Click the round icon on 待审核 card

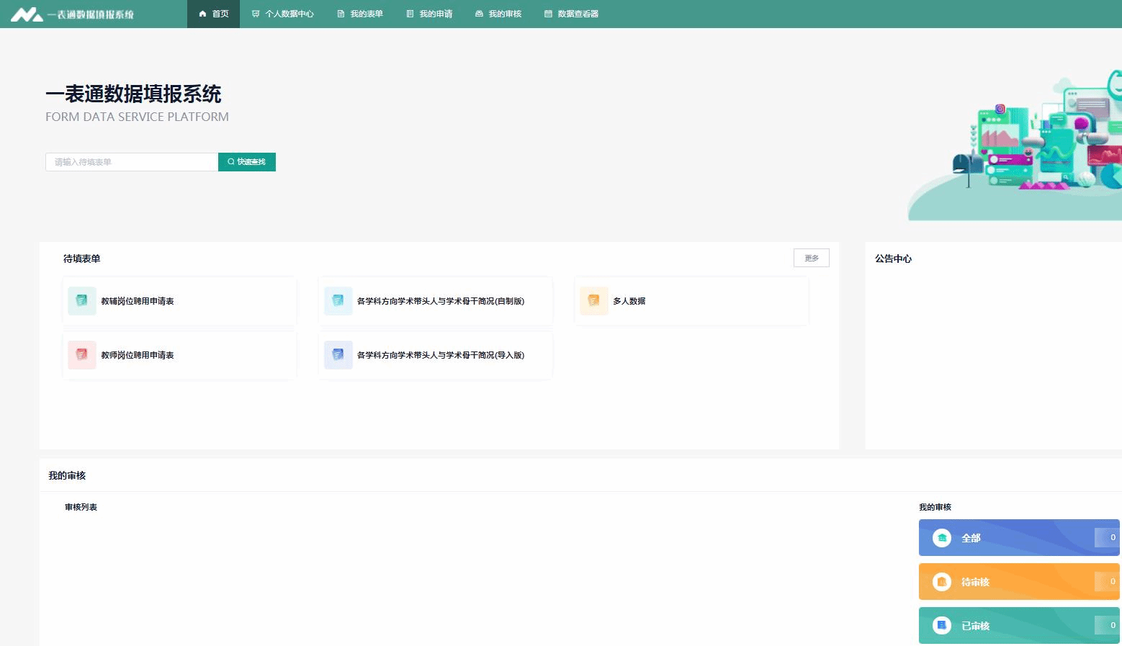942,582
